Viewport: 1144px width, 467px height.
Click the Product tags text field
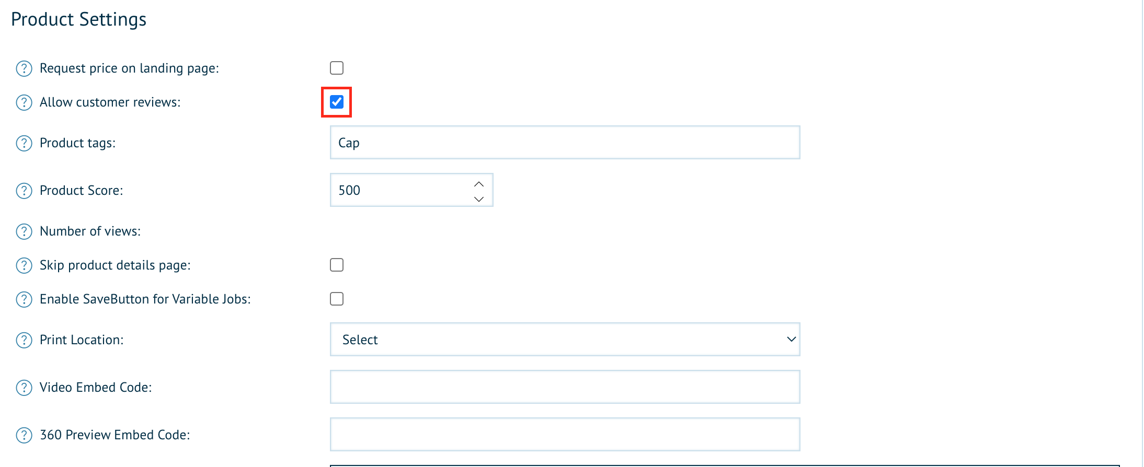click(565, 143)
